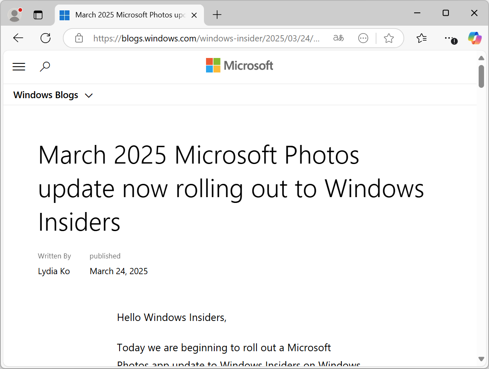The image size is (489, 369).
Task: Add this page to favorites
Action: tap(389, 39)
